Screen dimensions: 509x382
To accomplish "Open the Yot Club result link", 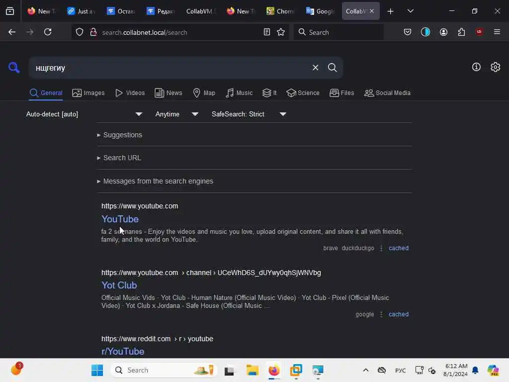I will click(x=119, y=285).
